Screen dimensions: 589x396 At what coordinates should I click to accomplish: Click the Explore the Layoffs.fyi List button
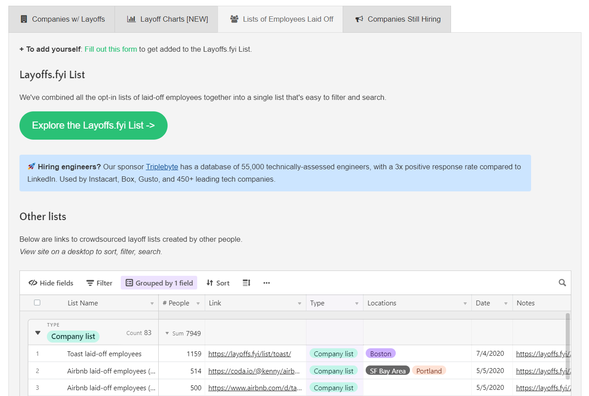coord(93,125)
